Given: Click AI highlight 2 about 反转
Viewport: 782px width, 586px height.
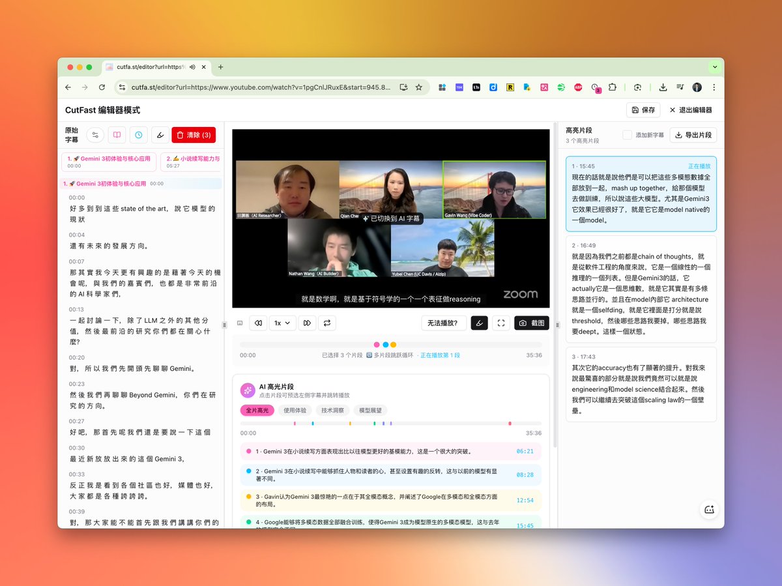Looking at the screenshot, I should click(x=390, y=475).
